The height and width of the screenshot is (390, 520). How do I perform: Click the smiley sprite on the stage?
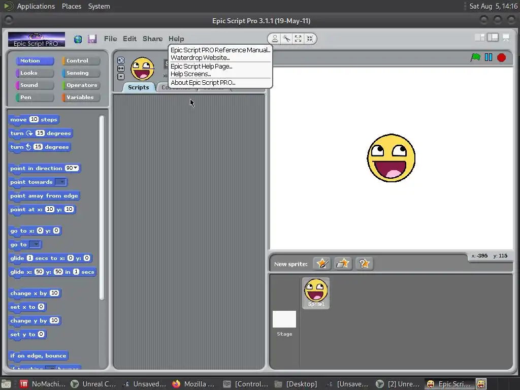coord(391,158)
